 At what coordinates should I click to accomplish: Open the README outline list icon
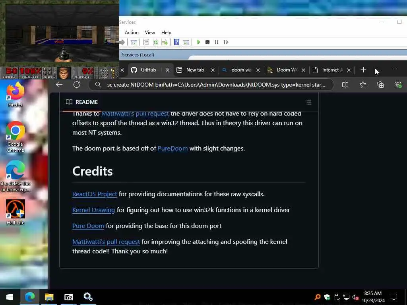click(x=308, y=102)
